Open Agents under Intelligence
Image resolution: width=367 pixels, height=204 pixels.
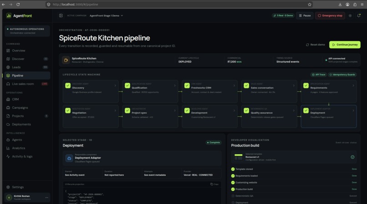(27, 140)
